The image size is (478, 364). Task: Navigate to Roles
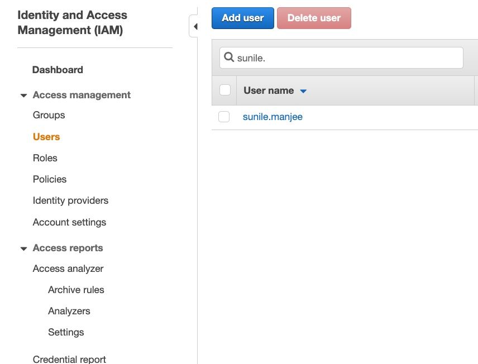[x=45, y=158]
